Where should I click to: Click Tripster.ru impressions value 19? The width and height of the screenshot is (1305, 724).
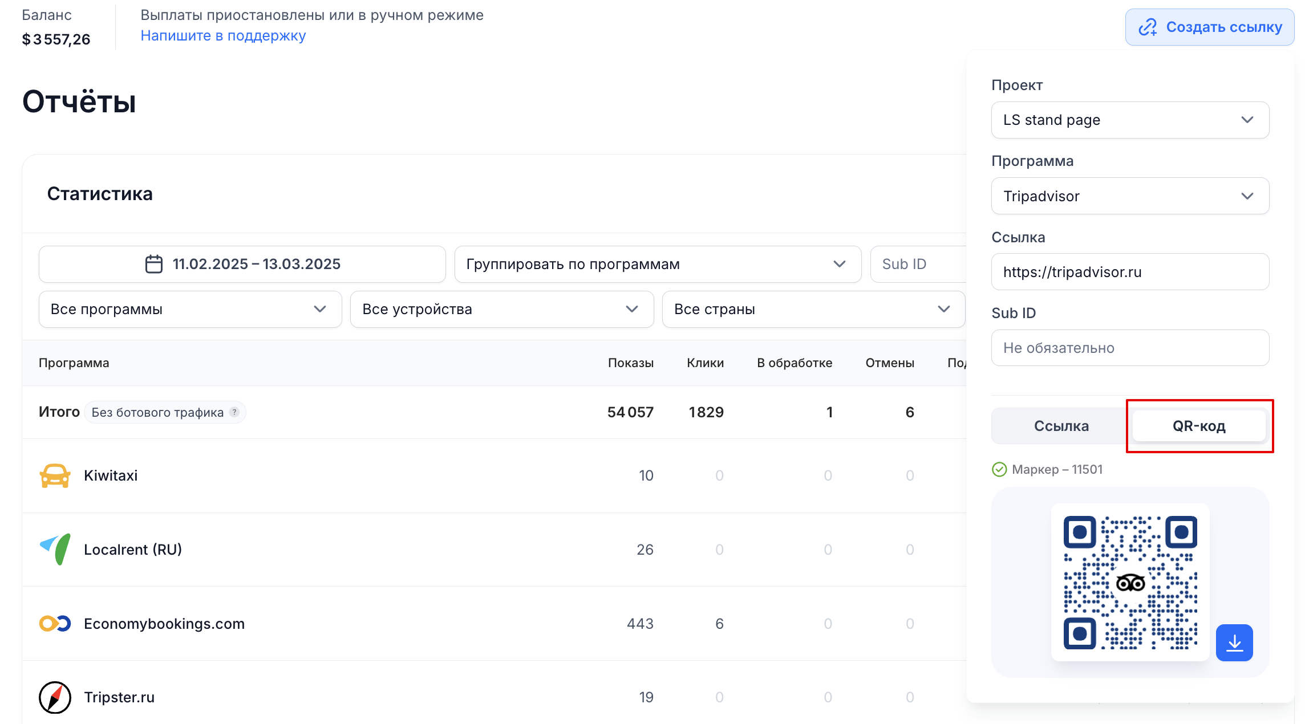pyautogui.click(x=646, y=697)
